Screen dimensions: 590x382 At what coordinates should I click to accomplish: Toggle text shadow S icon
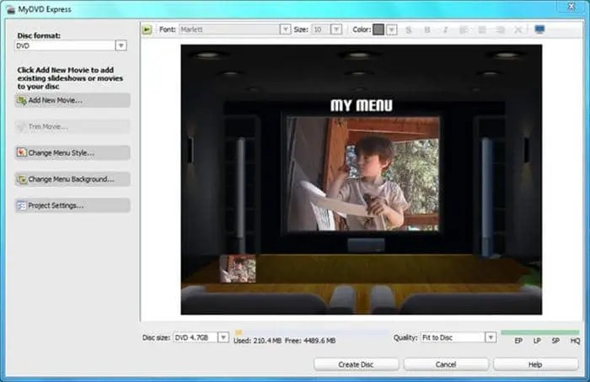point(409,29)
